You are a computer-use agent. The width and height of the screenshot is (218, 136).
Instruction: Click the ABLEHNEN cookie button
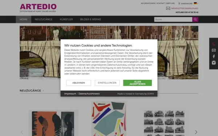tap(78, 83)
